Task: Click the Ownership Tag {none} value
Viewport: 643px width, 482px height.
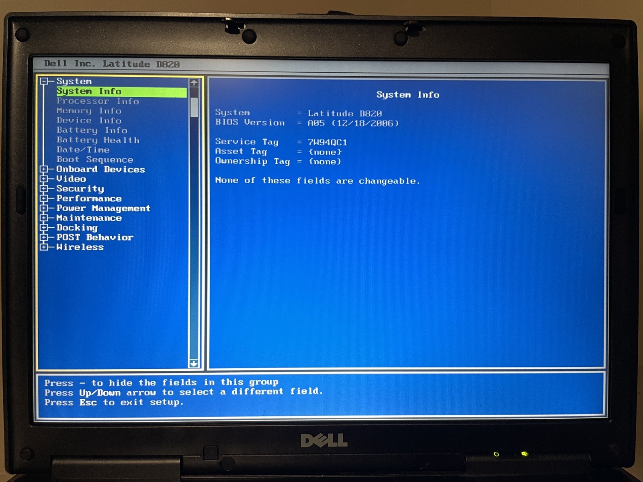Action: tap(325, 162)
